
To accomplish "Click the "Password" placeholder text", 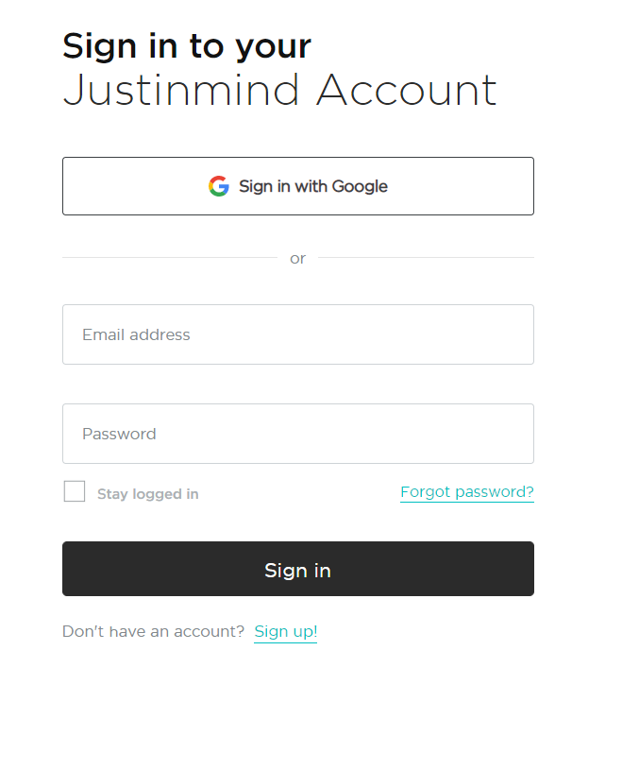I will (x=119, y=434).
